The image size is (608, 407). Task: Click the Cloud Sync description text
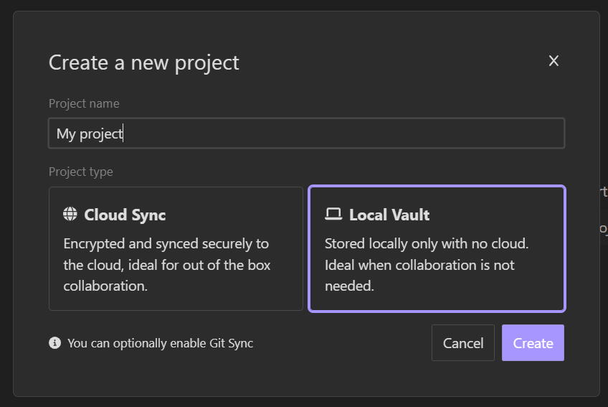[167, 265]
